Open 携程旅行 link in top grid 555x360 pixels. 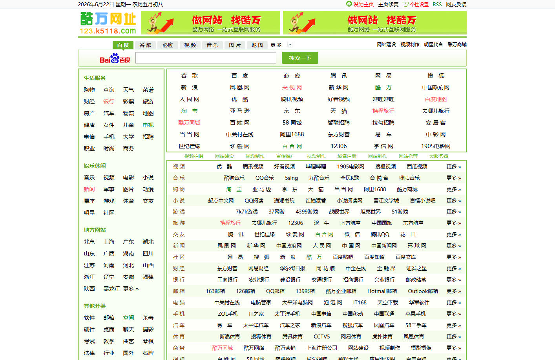(x=383, y=111)
